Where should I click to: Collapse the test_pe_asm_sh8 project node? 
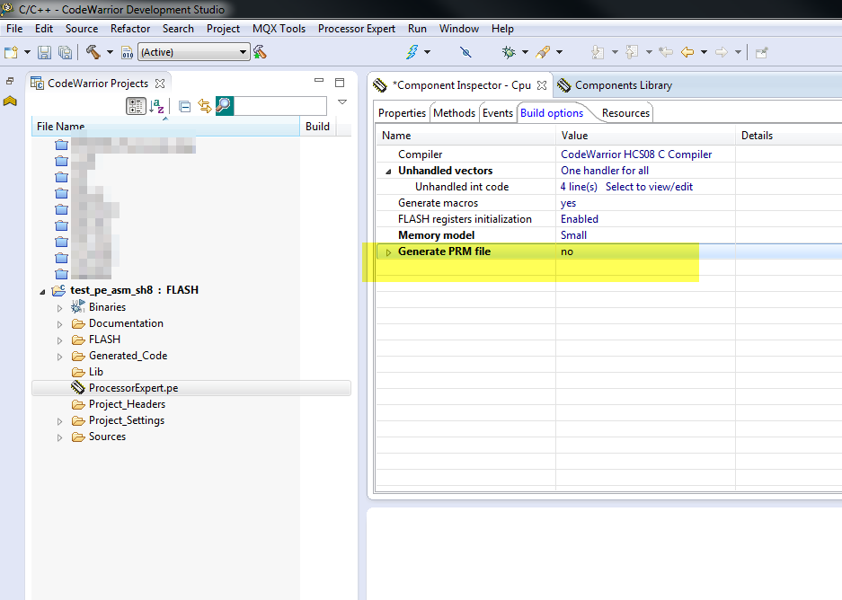(42, 291)
